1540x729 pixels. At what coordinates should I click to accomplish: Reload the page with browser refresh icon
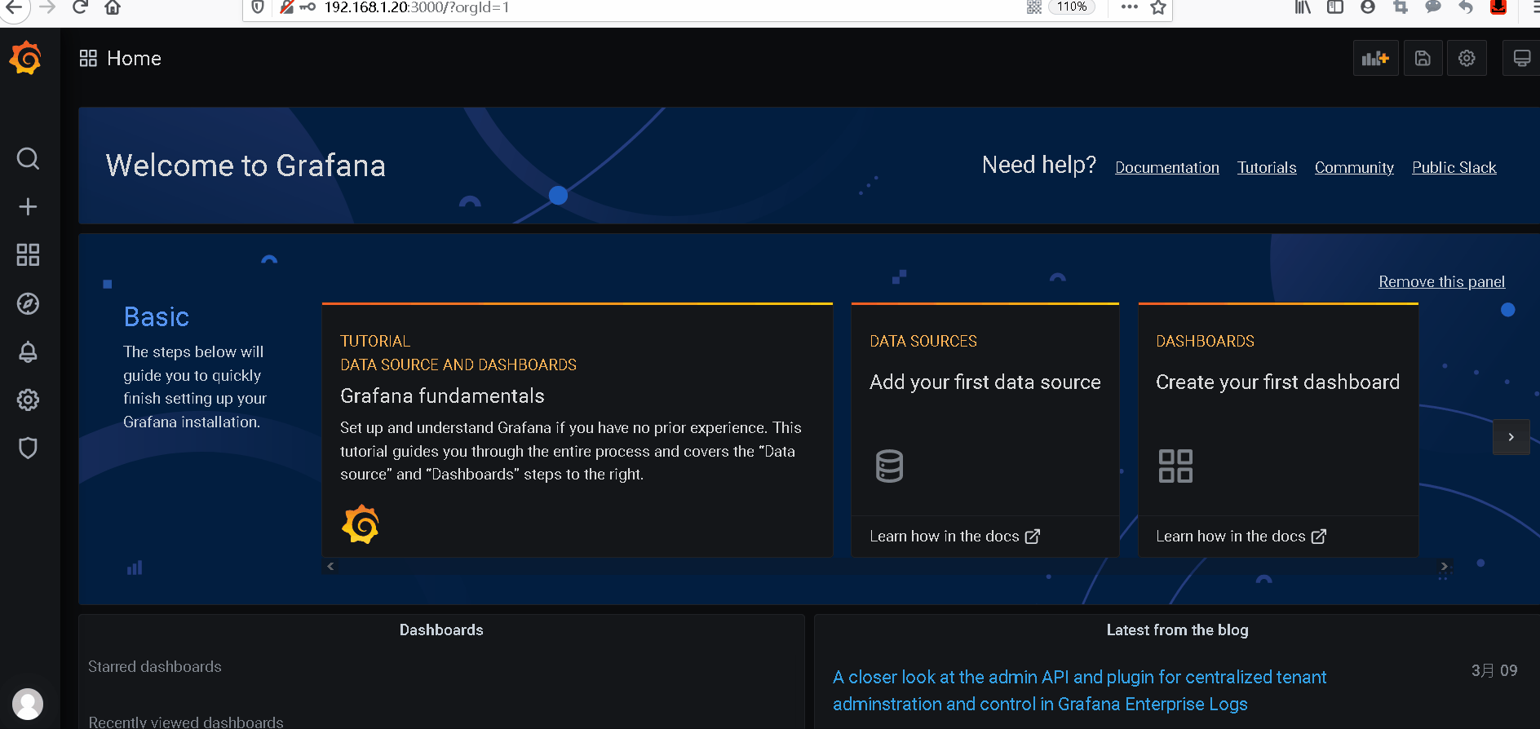(x=80, y=7)
